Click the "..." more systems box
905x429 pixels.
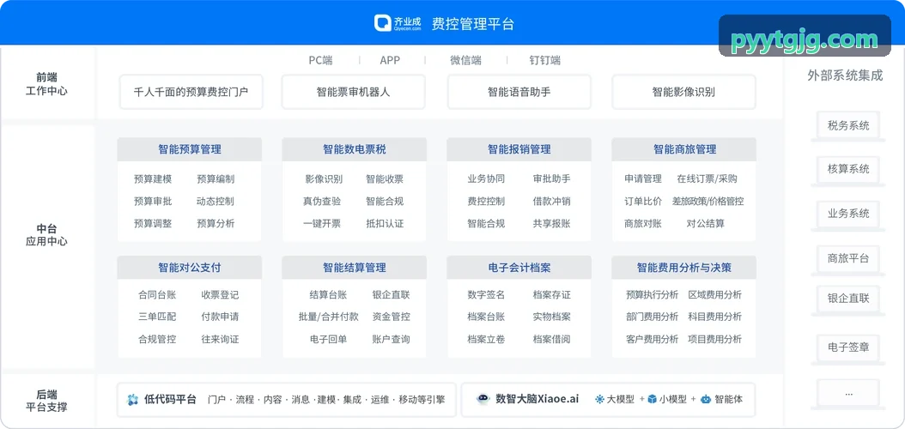[847, 393]
